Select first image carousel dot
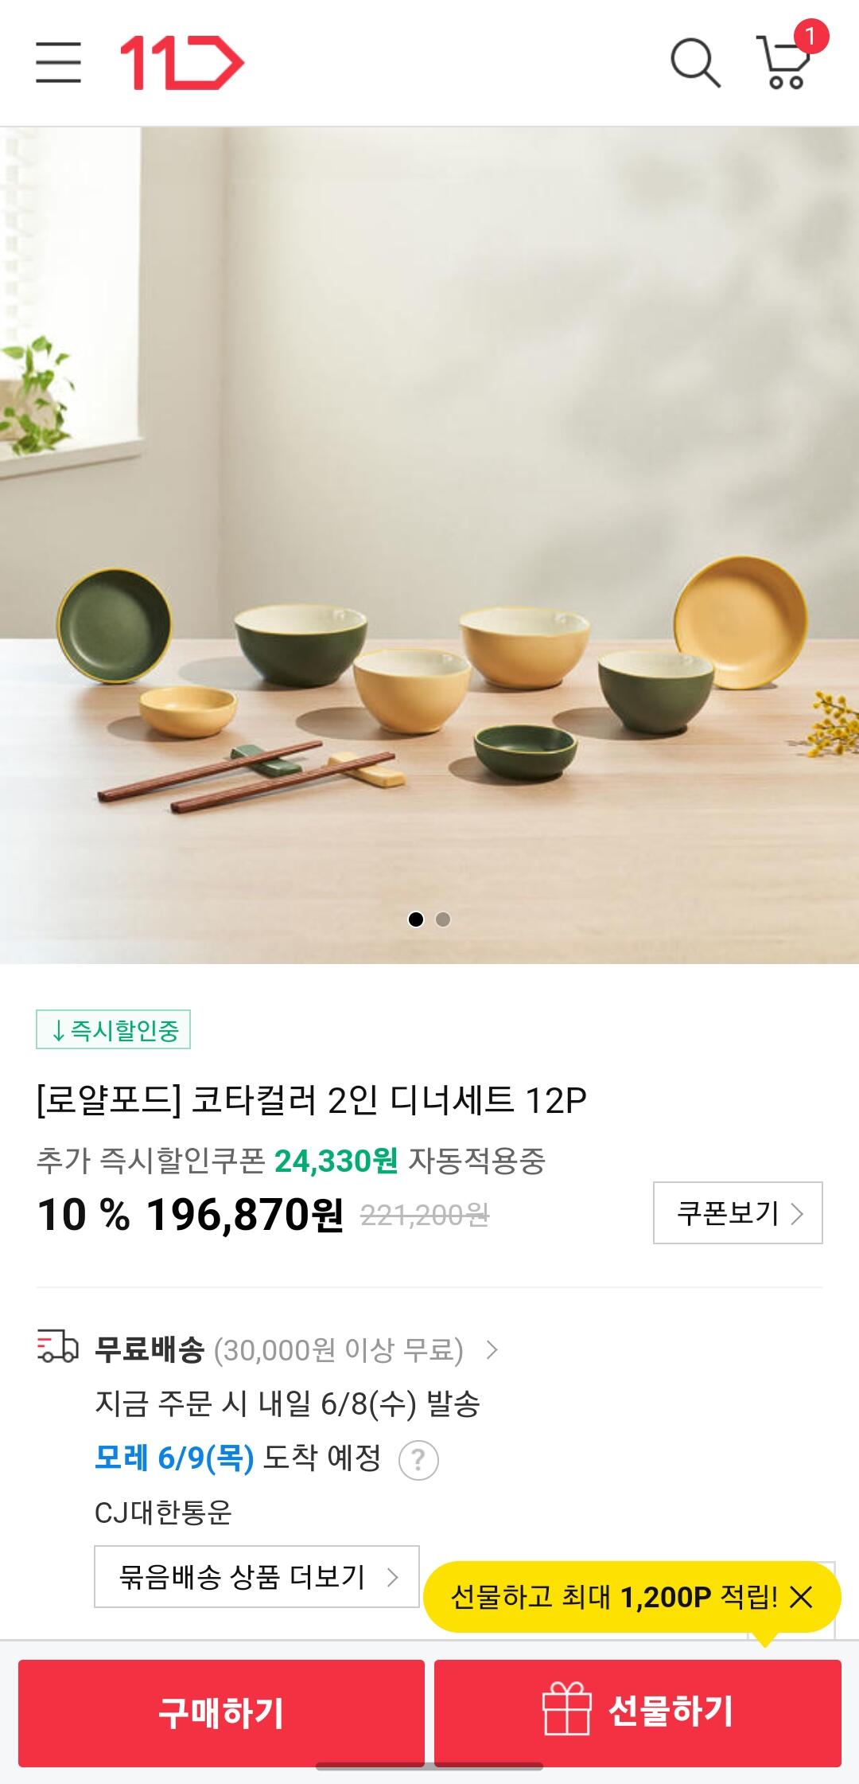 click(x=415, y=919)
